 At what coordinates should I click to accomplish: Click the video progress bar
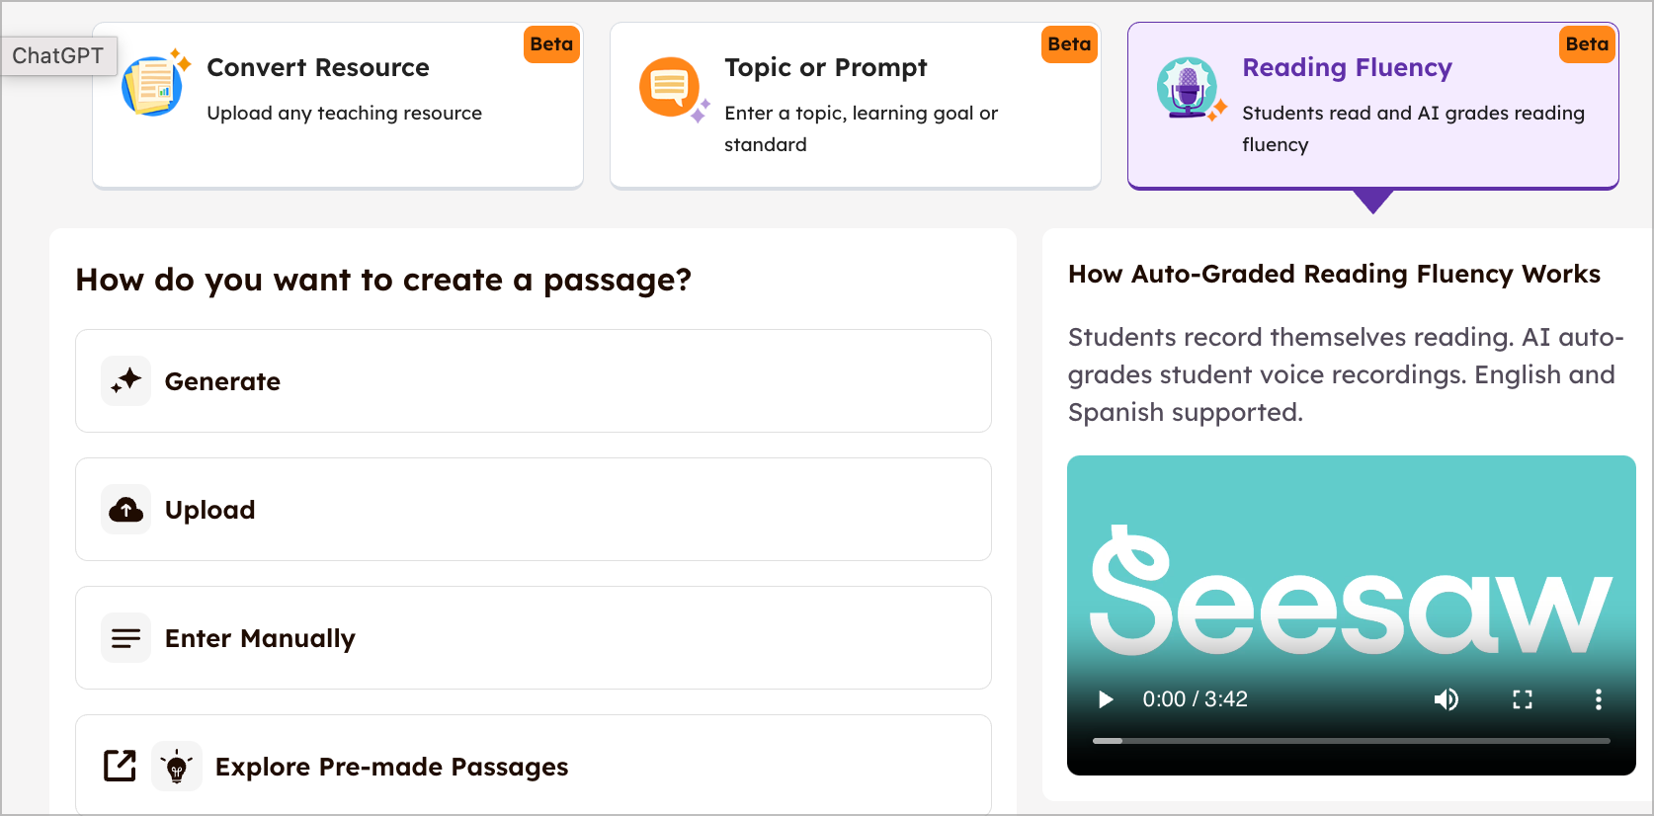click(x=1352, y=741)
